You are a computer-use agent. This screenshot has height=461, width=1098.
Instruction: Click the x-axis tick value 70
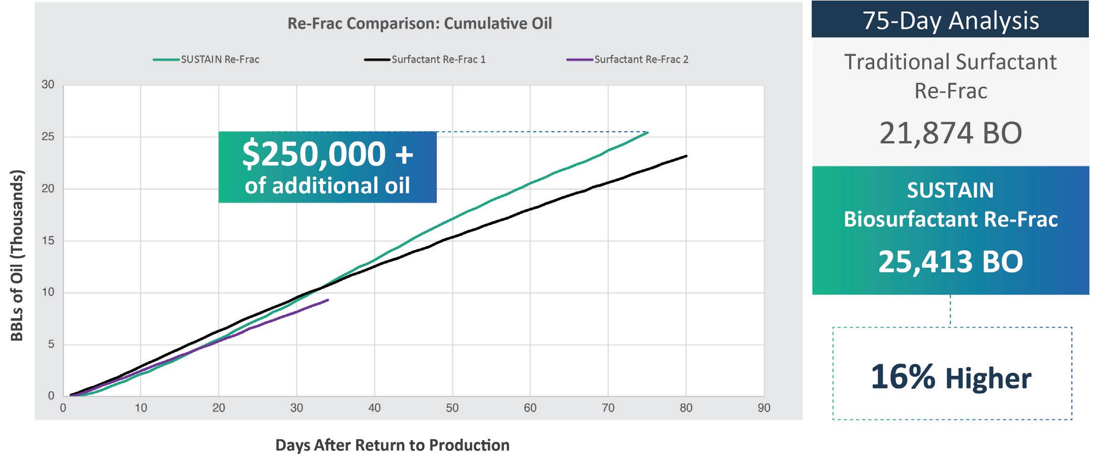point(608,408)
